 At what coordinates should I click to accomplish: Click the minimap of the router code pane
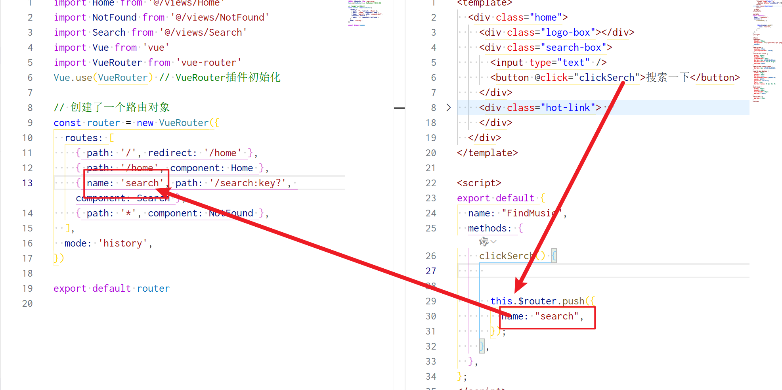pyautogui.click(x=365, y=14)
